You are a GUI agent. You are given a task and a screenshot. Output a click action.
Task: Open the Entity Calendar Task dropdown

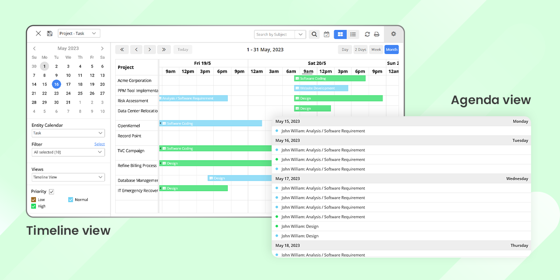tap(68, 133)
